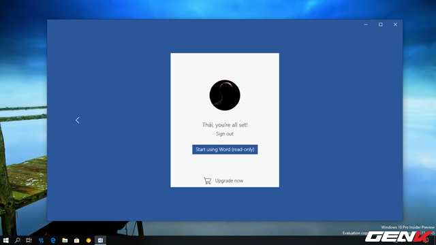
Task: Click the shopping cart icon
Action: tap(207, 181)
